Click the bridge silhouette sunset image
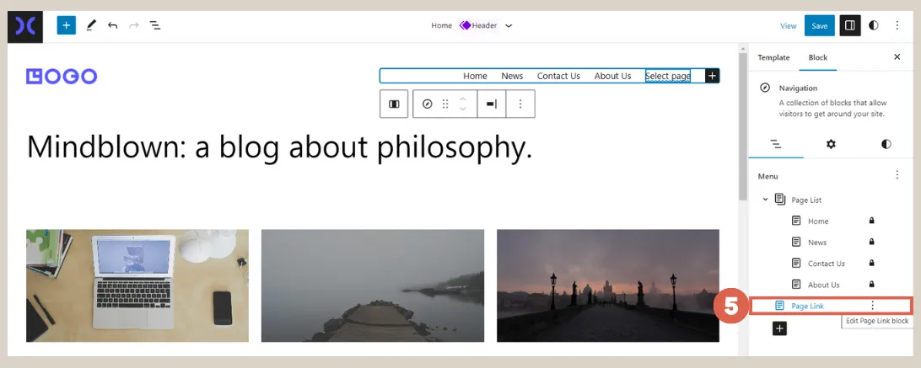This screenshot has height=368, width=921. pyautogui.click(x=608, y=285)
